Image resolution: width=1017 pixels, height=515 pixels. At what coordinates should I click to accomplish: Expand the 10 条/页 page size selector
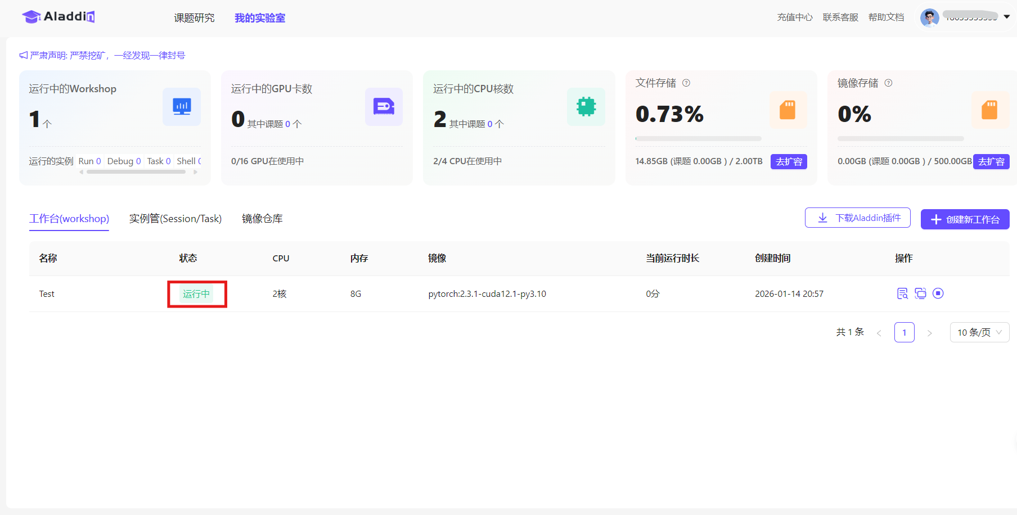point(979,332)
